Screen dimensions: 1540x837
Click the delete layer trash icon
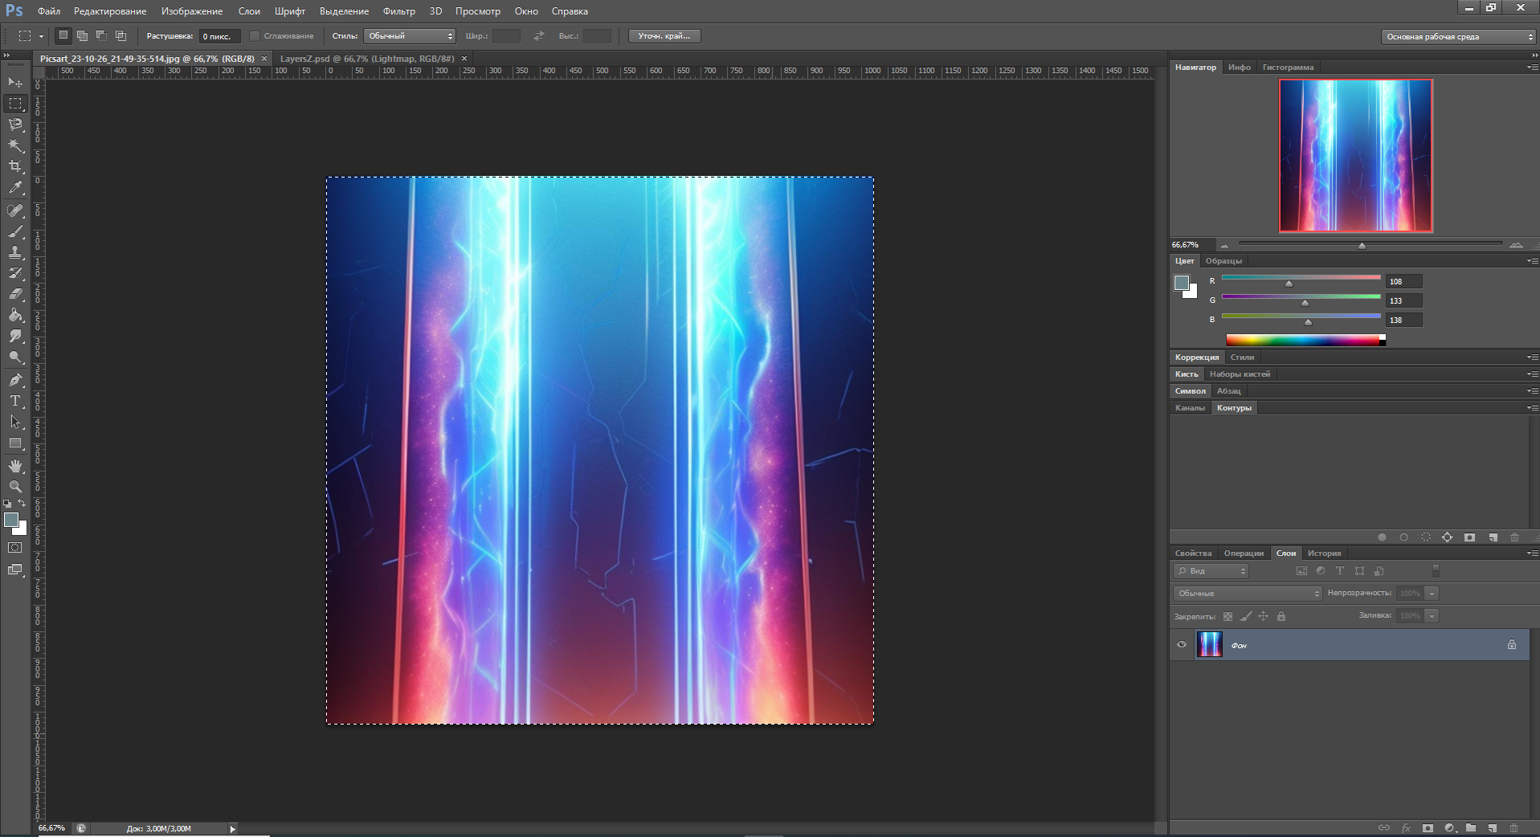(x=1513, y=827)
